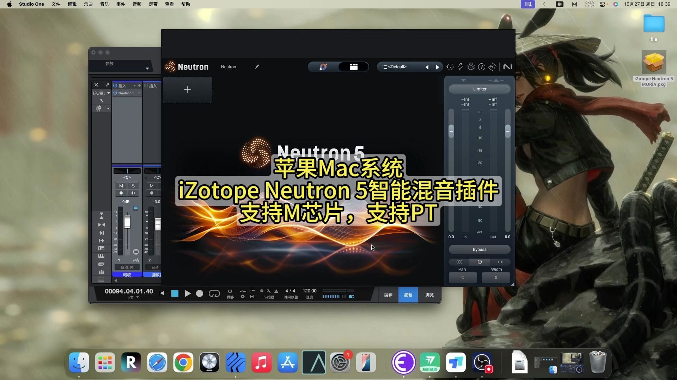This screenshot has width=677, height=380.
Task: Swap channels in Neutron output section
Action: (500, 262)
